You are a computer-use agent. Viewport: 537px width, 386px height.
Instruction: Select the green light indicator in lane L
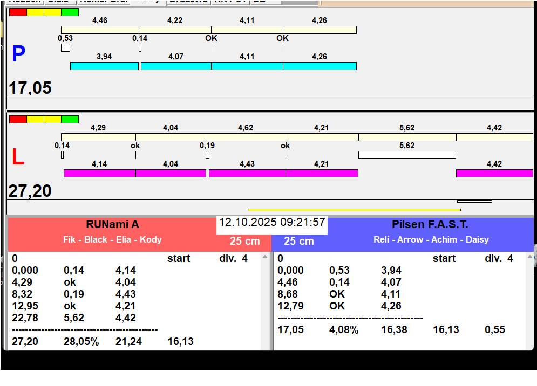click(70, 119)
